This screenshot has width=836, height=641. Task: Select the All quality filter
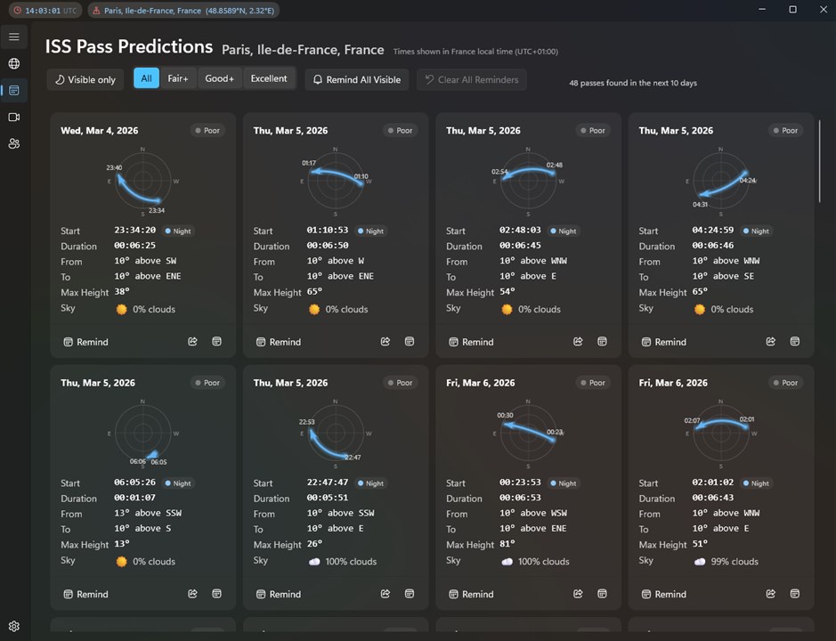(x=146, y=78)
